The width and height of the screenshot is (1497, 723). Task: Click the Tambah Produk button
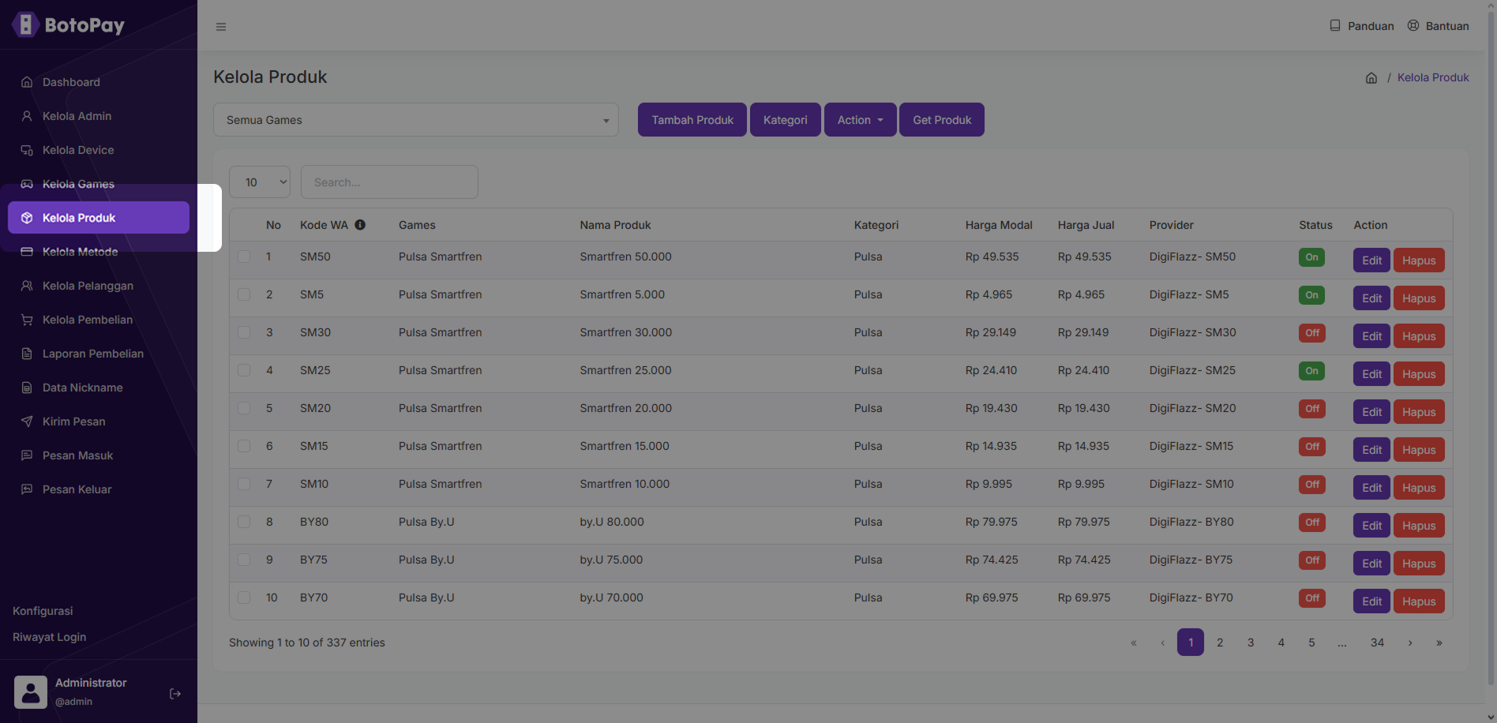[692, 120]
